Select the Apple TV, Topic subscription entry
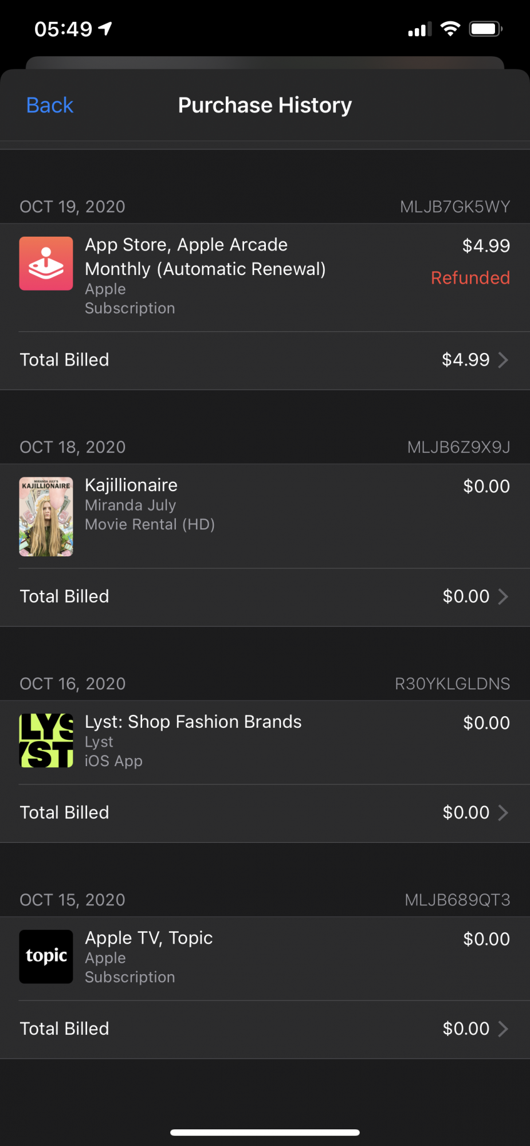 (x=149, y=938)
